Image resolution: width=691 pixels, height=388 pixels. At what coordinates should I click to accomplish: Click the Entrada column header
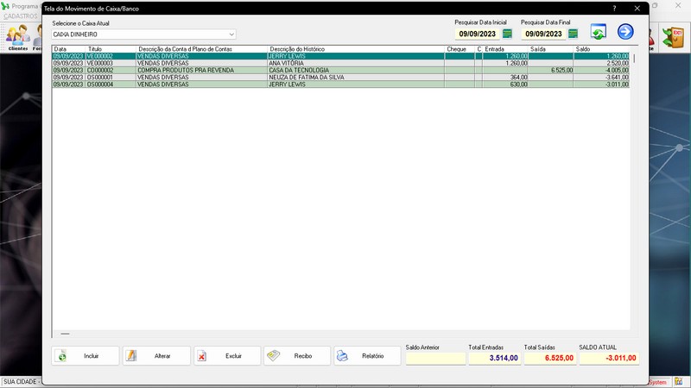point(504,49)
